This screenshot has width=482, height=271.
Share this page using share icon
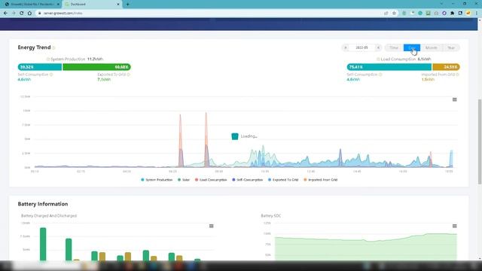click(386, 14)
